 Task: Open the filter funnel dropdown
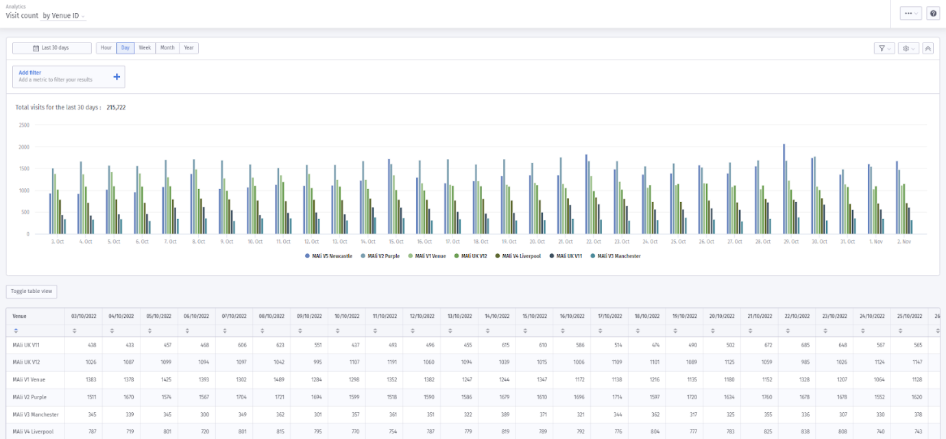[x=884, y=49]
